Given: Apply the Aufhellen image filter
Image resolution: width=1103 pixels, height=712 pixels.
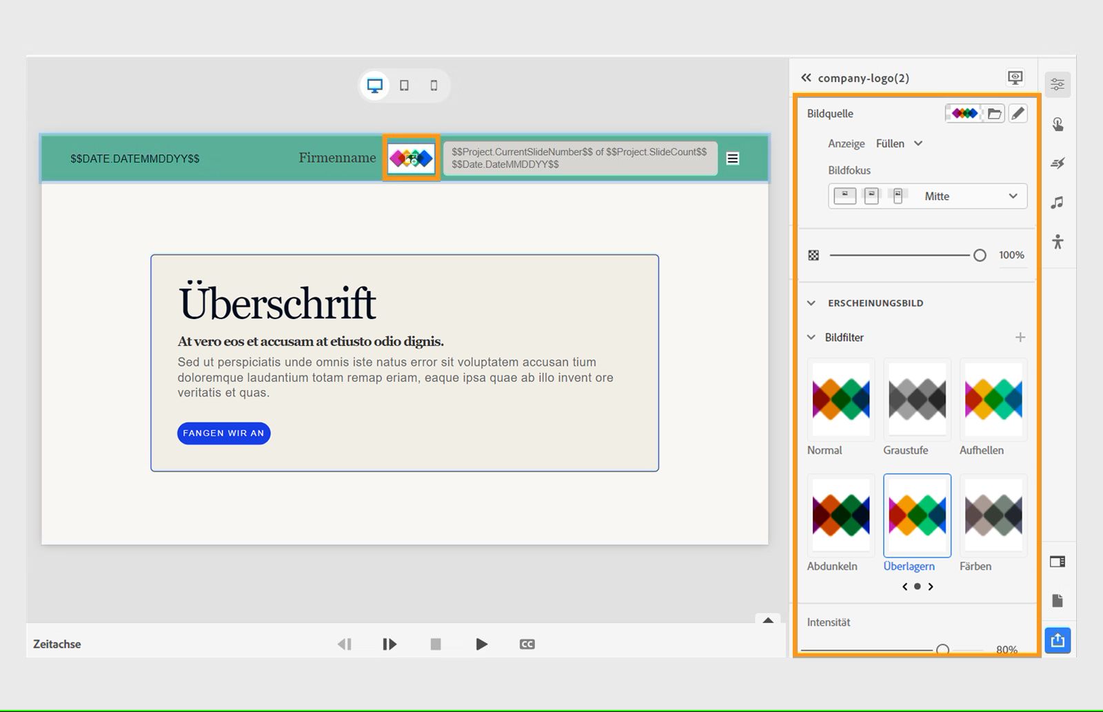Looking at the screenshot, I should coord(993,399).
